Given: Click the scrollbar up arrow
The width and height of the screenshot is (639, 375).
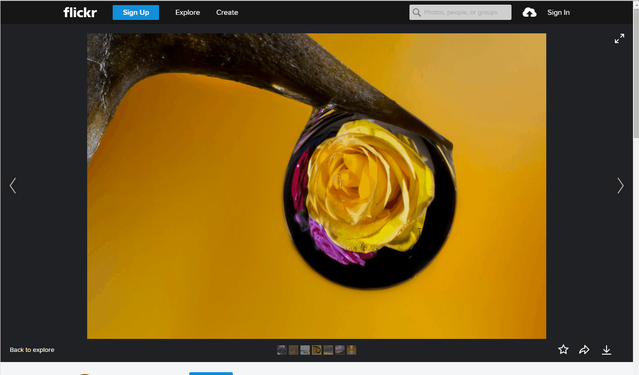Looking at the screenshot, I should (636, 4).
